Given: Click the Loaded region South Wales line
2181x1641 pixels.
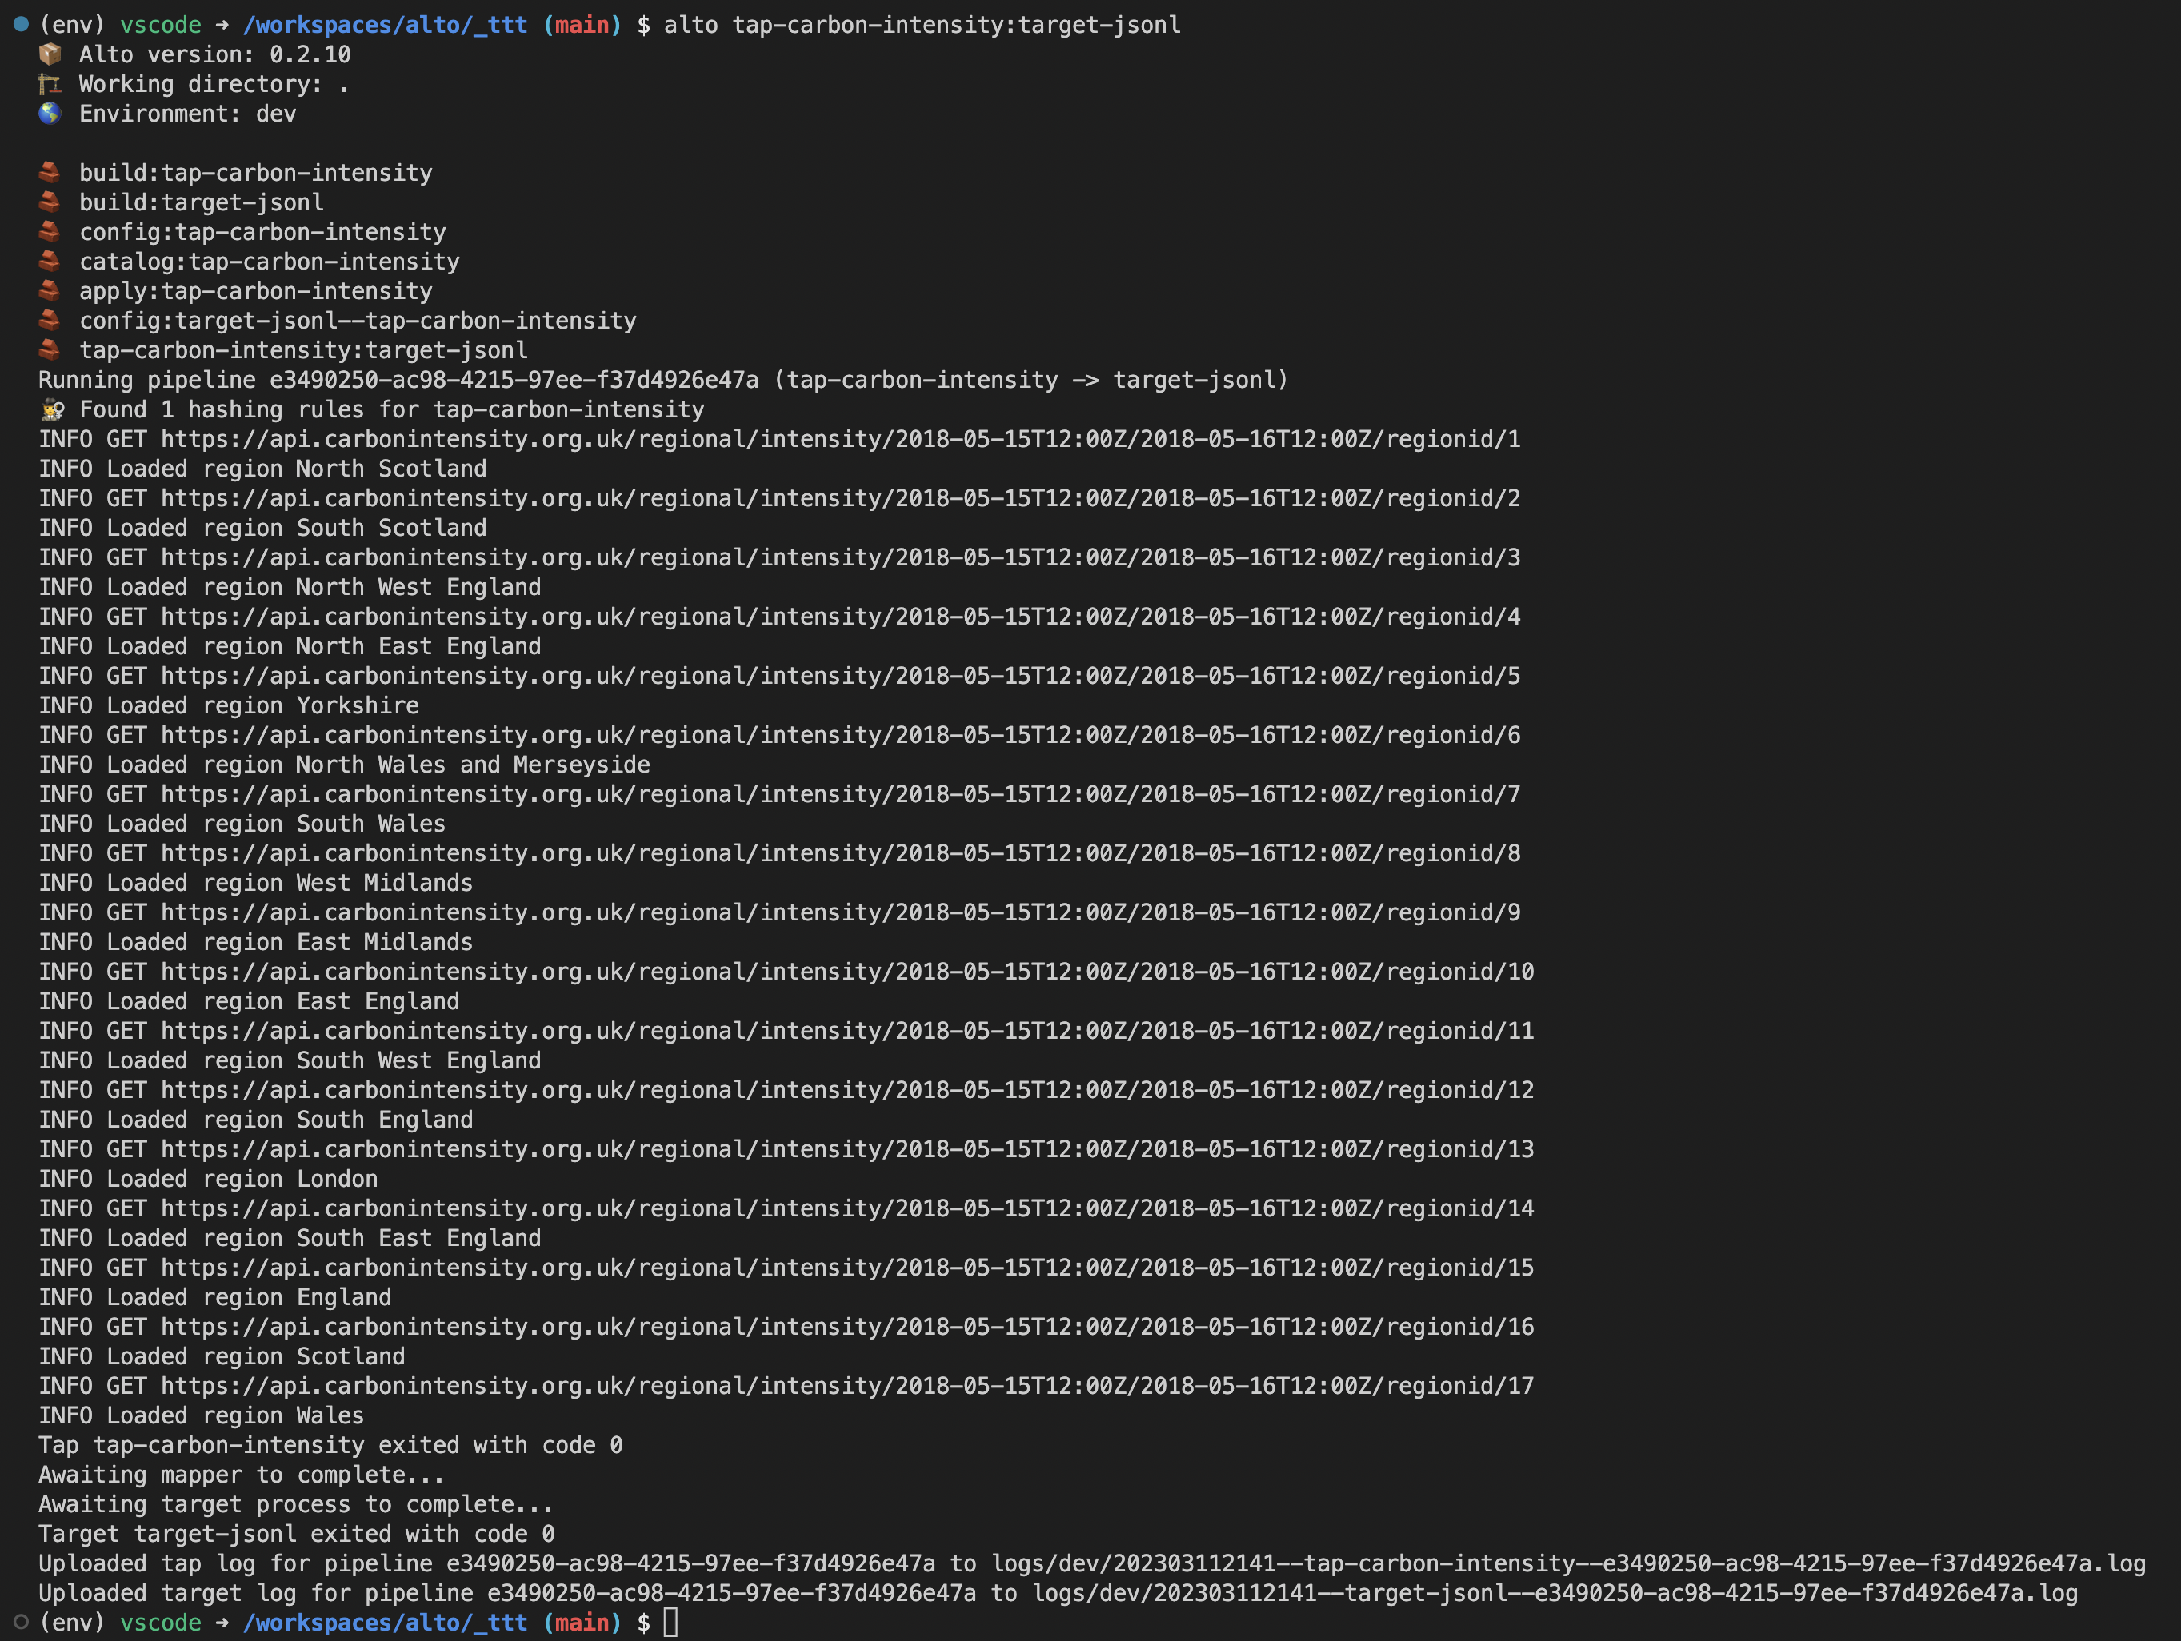Looking at the screenshot, I should [x=242, y=823].
